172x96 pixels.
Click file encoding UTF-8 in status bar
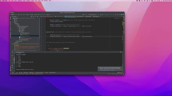click(113, 74)
